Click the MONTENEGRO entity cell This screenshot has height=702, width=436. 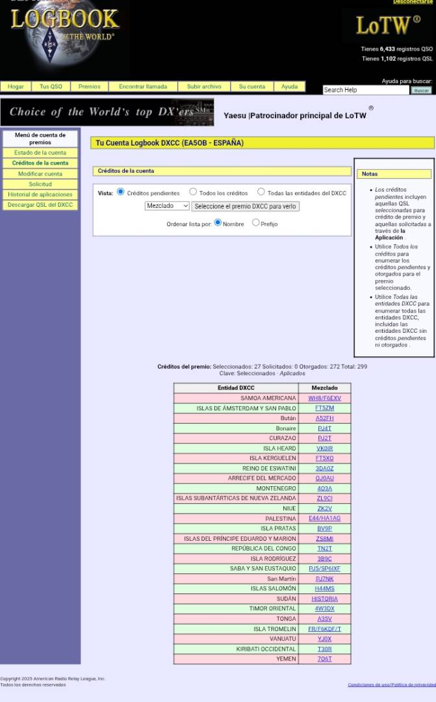coord(236,488)
